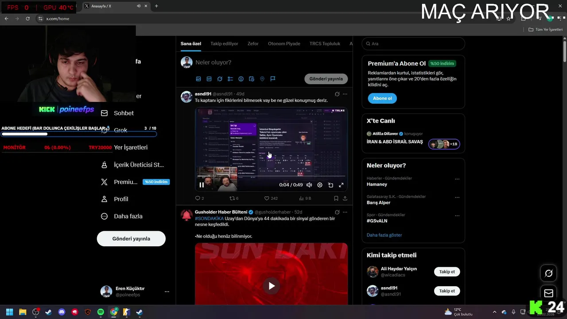Switch to Takip ediliyor tab
The height and width of the screenshot is (319, 567).
[x=224, y=43]
